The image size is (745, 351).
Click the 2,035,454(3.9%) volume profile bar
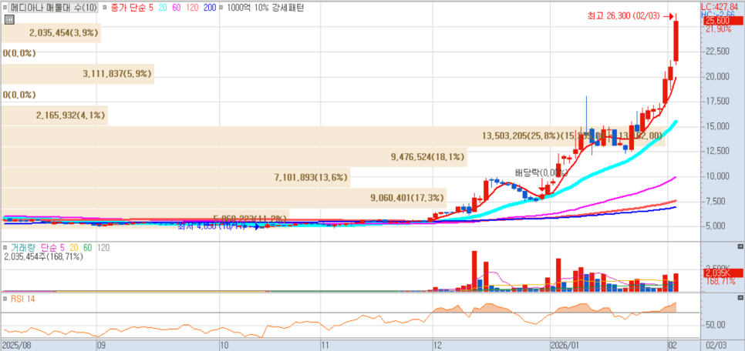coord(50,33)
